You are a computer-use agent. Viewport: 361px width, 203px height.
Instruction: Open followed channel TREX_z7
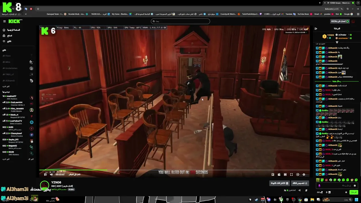point(18,74)
